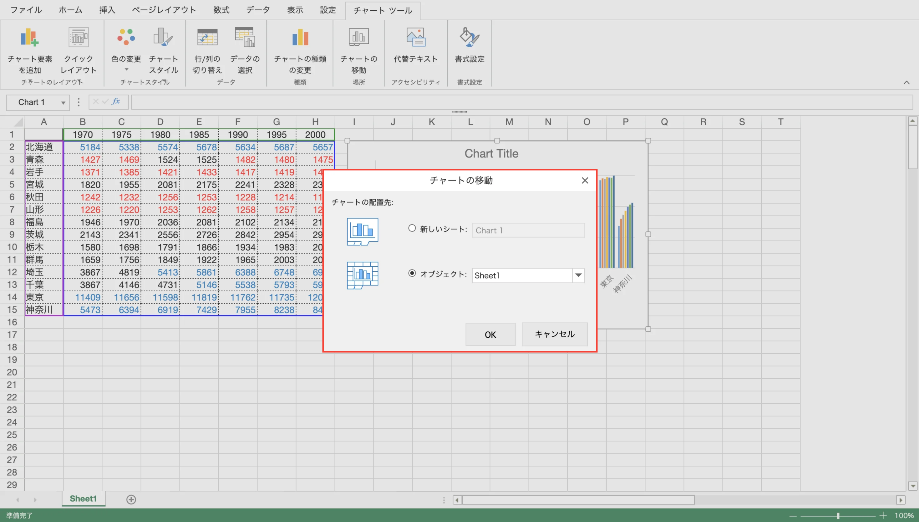
Task: Click the zoom slider handle in the status bar
Action: pos(838,515)
